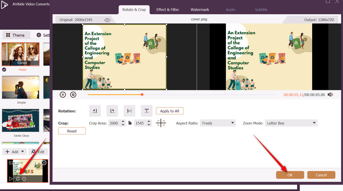Click the clock duration icon on the clip
The width and height of the screenshot is (343, 191).
(24, 179)
